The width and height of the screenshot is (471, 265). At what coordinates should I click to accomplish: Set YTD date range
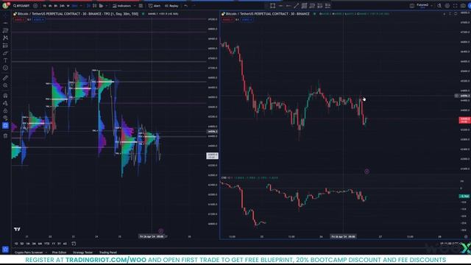pyautogui.click(x=47, y=244)
